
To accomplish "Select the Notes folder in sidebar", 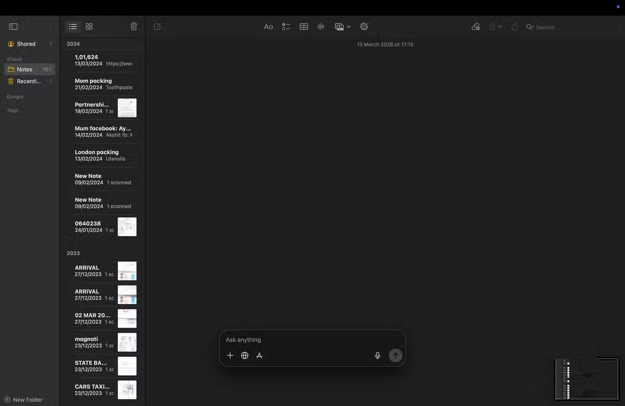I will pyautogui.click(x=24, y=69).
